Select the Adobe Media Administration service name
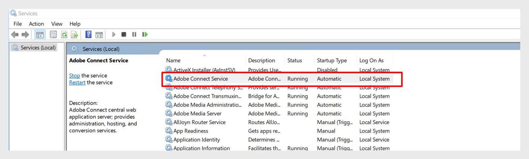Screen dimensions: 529x159 coord(207,105)
